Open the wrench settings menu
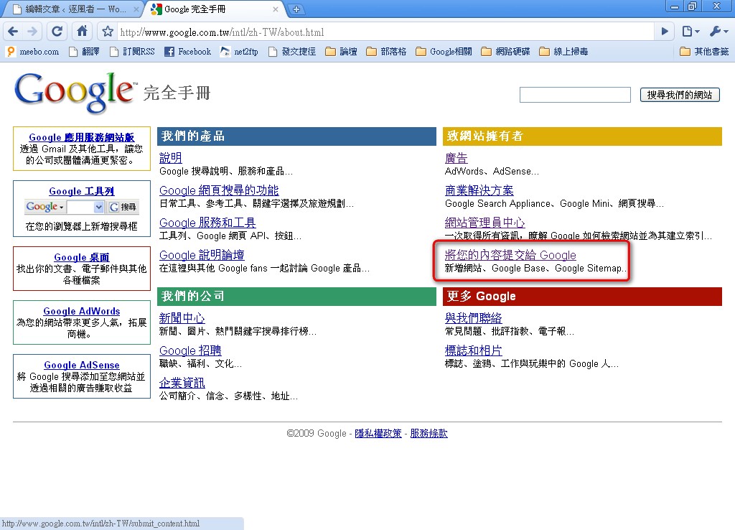735x530 pixels. coord(718,32)
